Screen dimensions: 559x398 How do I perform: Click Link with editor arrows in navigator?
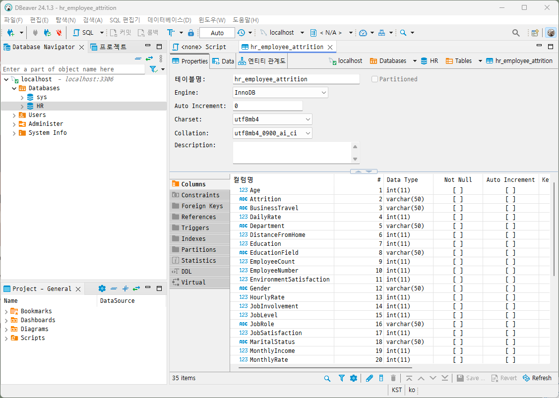[x=149, y=58]
